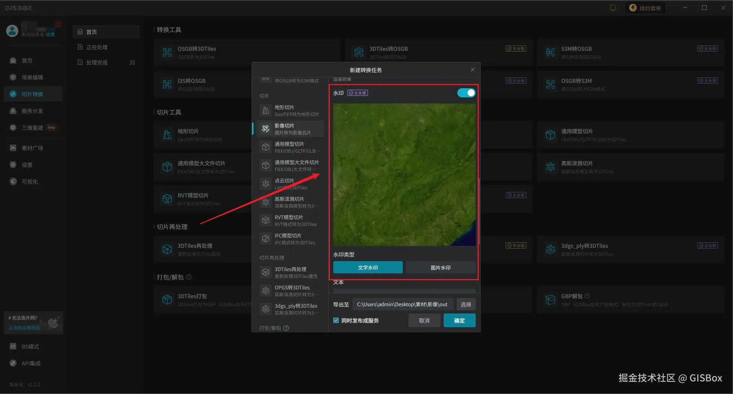Viewport: 733px width, 394px height.
Task: Open help for 打包/解包 in the dialog
Action: (x=286, y=328)
